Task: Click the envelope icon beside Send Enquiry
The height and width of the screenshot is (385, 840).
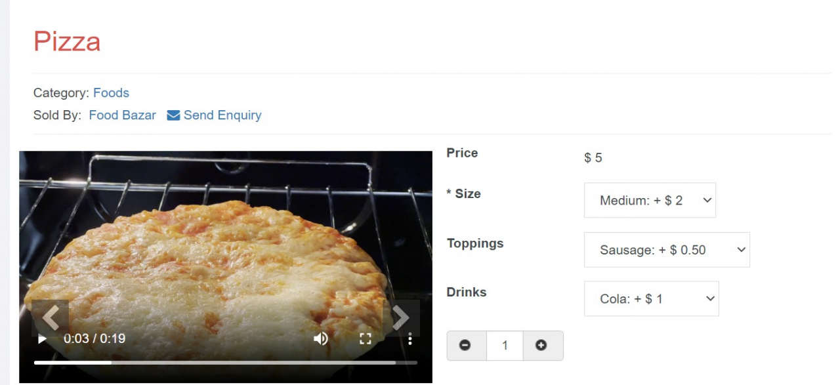Action: pyautogui.click(x=173, y=115)
